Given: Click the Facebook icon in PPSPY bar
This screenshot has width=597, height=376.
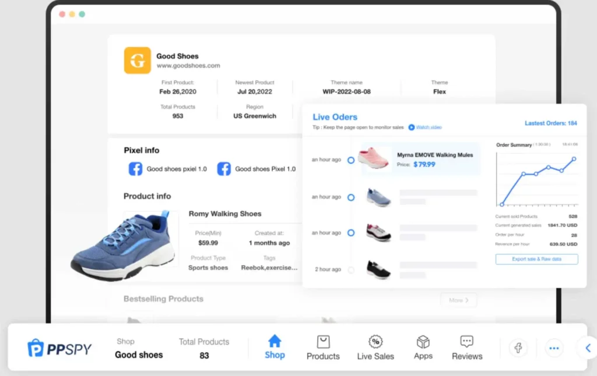Looking at the screenshot, I should point(518,348).
